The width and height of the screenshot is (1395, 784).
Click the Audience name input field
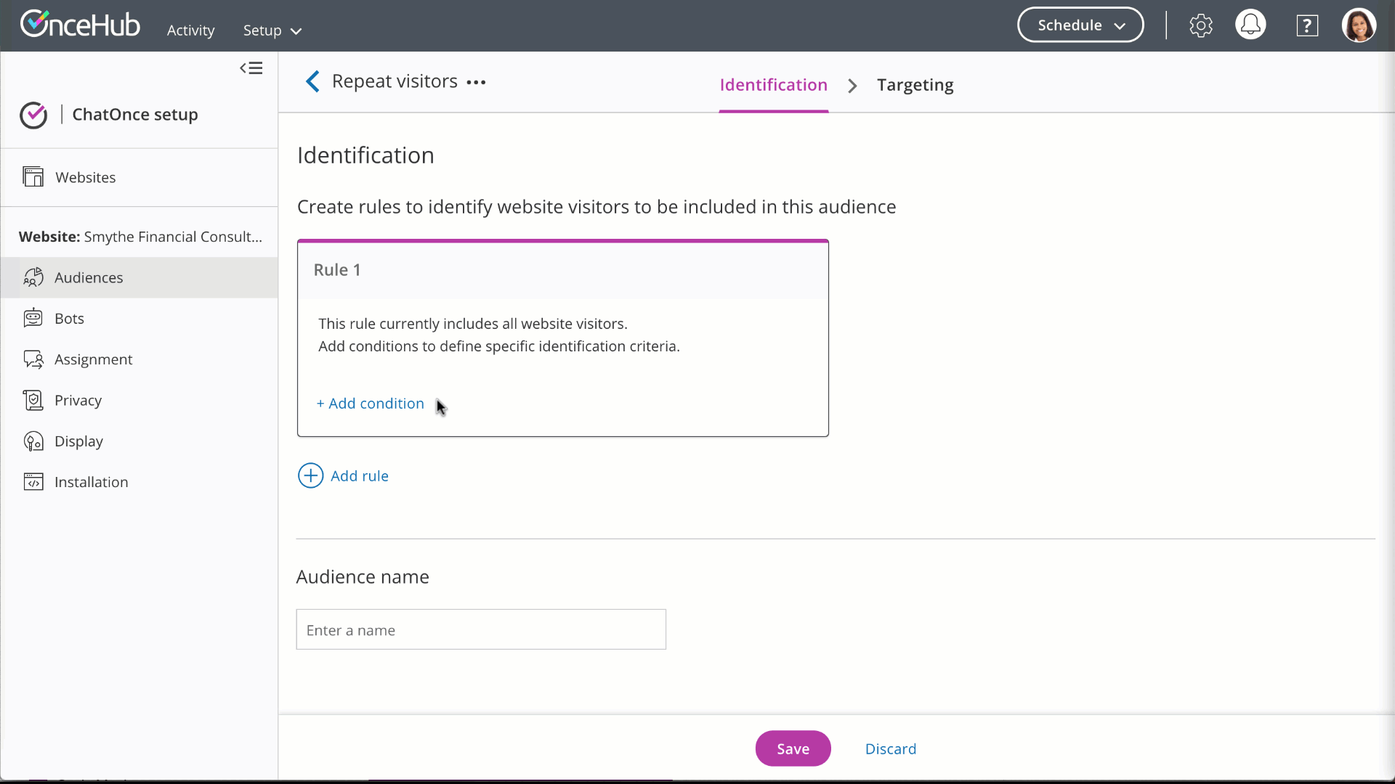pos(480,629)
